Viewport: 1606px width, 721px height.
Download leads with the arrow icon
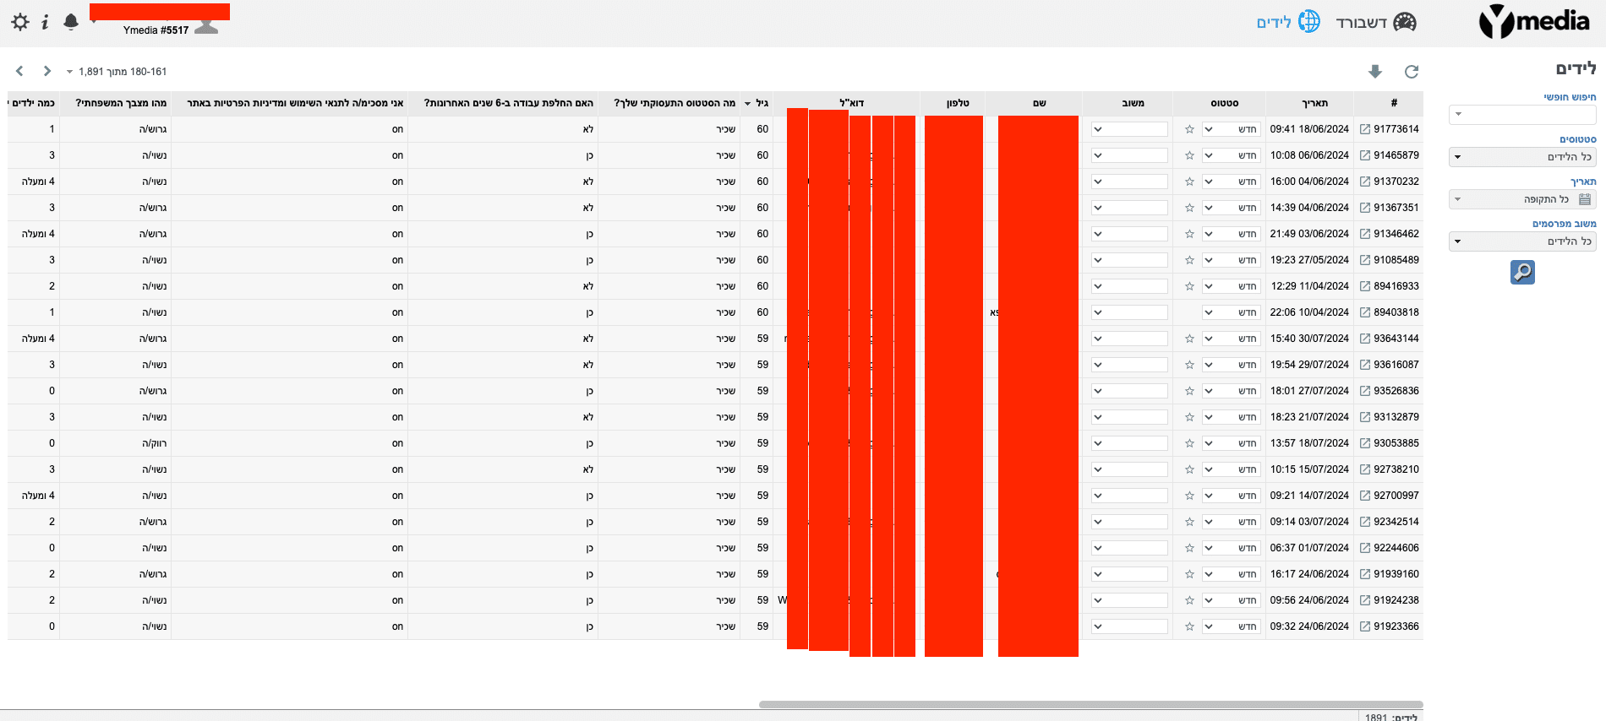1375,72
